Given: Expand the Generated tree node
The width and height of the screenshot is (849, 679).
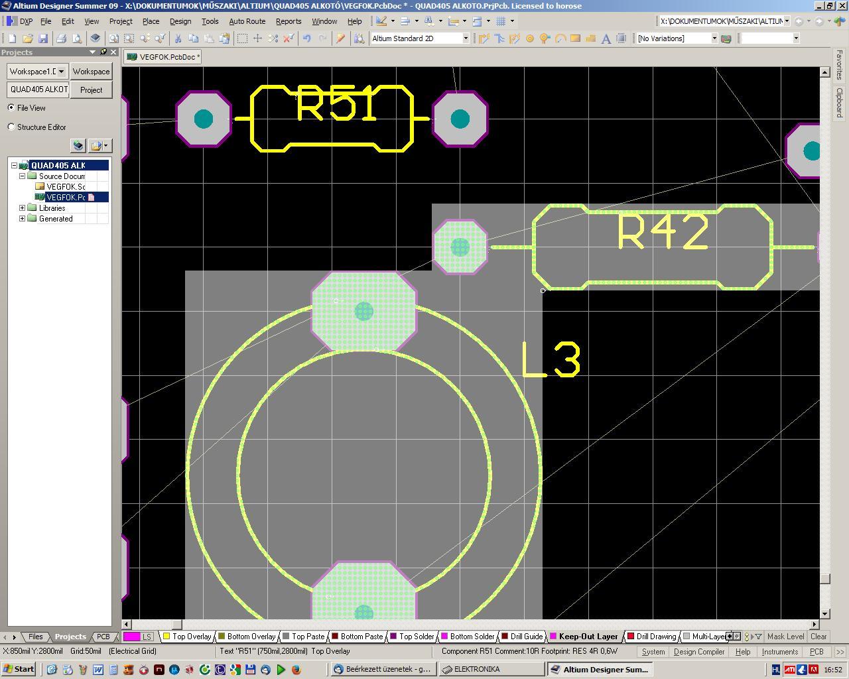Looking at the screenshot, I should pos(22,219).
